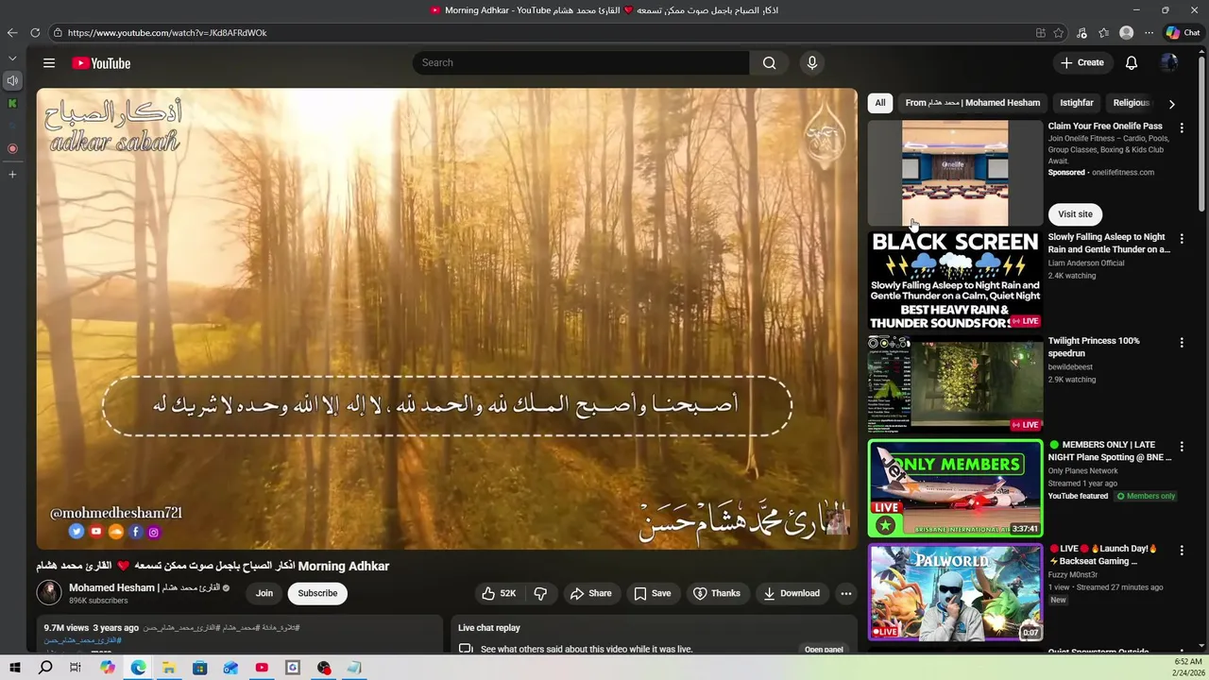Open Palworld live stream thumbnail
Viewport: 1209px width, 680px height.
coord(955,592)
